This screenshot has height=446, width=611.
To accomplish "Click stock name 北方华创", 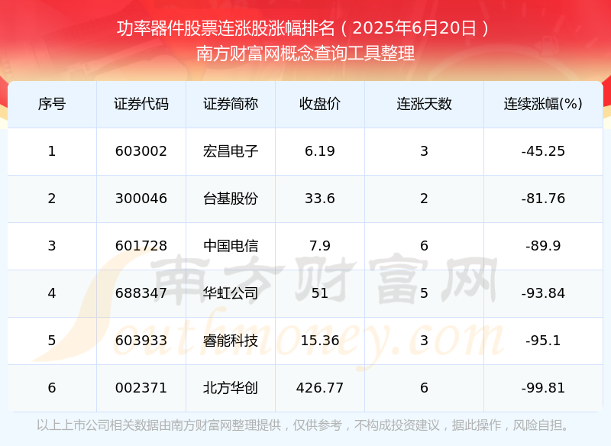I will 231,388.
